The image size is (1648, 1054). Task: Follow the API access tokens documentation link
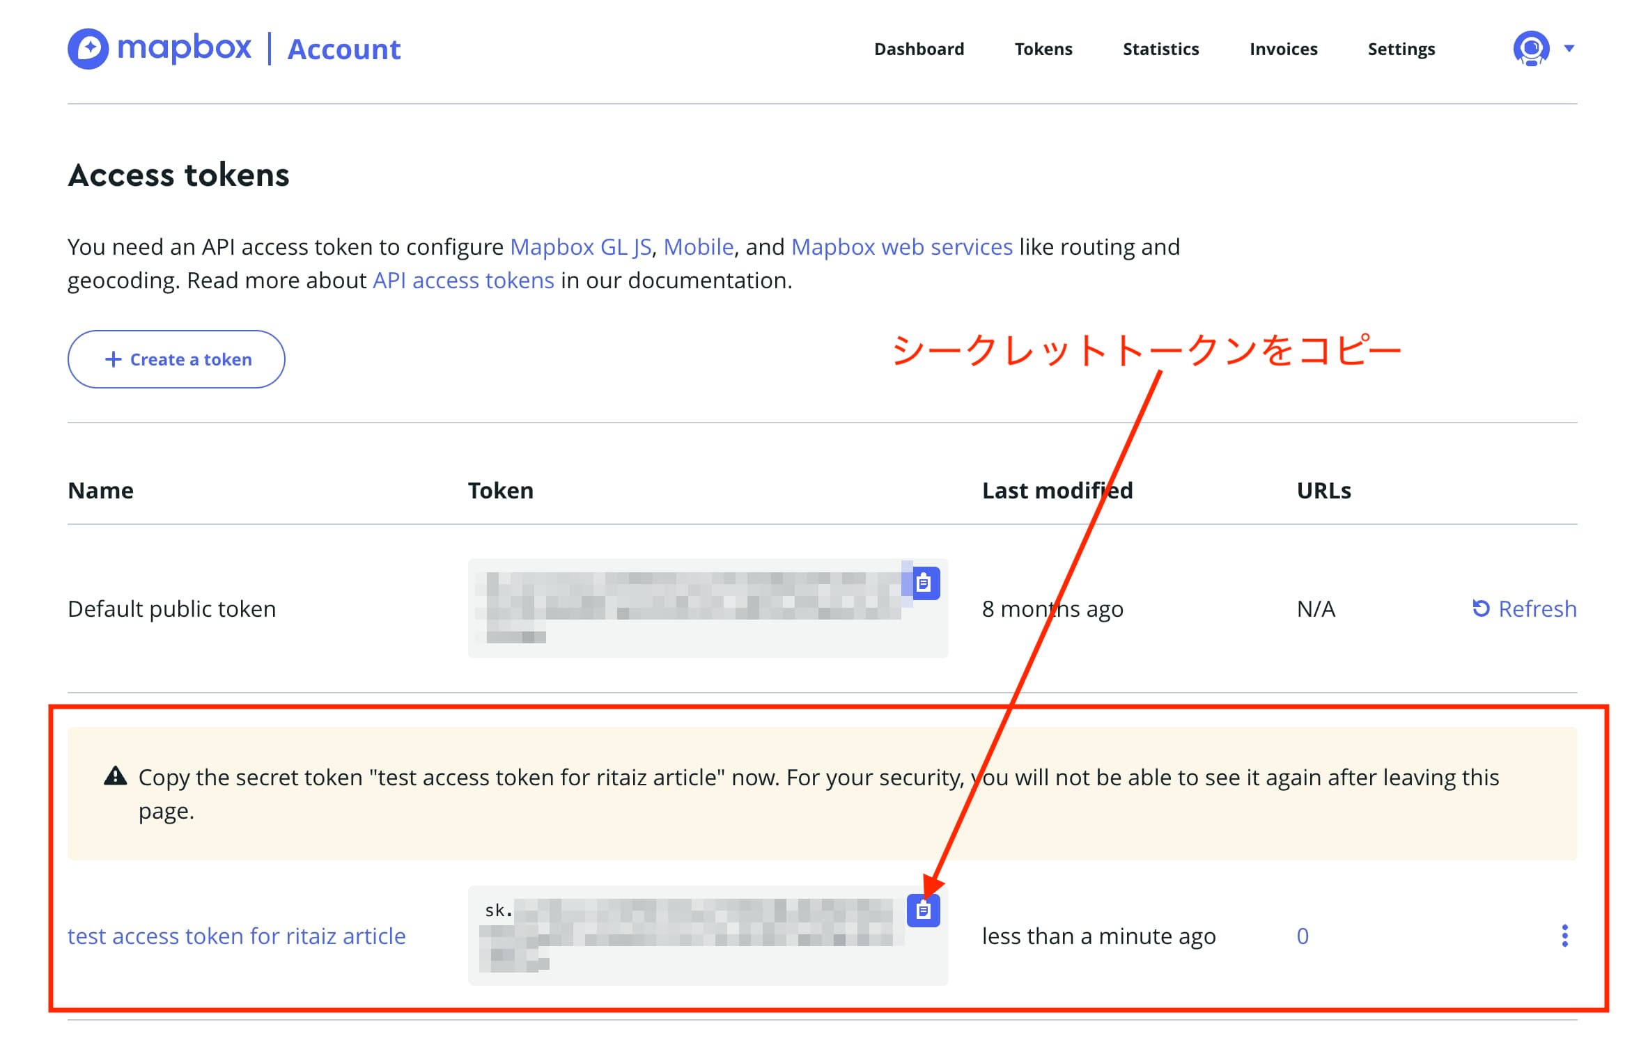(x=462, y=280)
